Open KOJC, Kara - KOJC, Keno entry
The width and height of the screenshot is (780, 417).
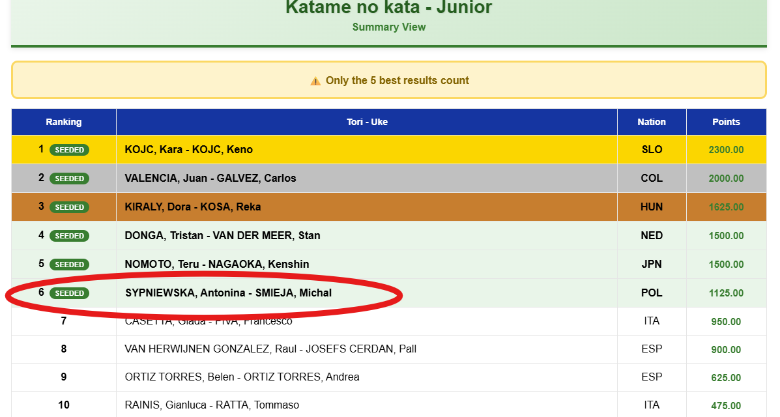tap(189, 150)
